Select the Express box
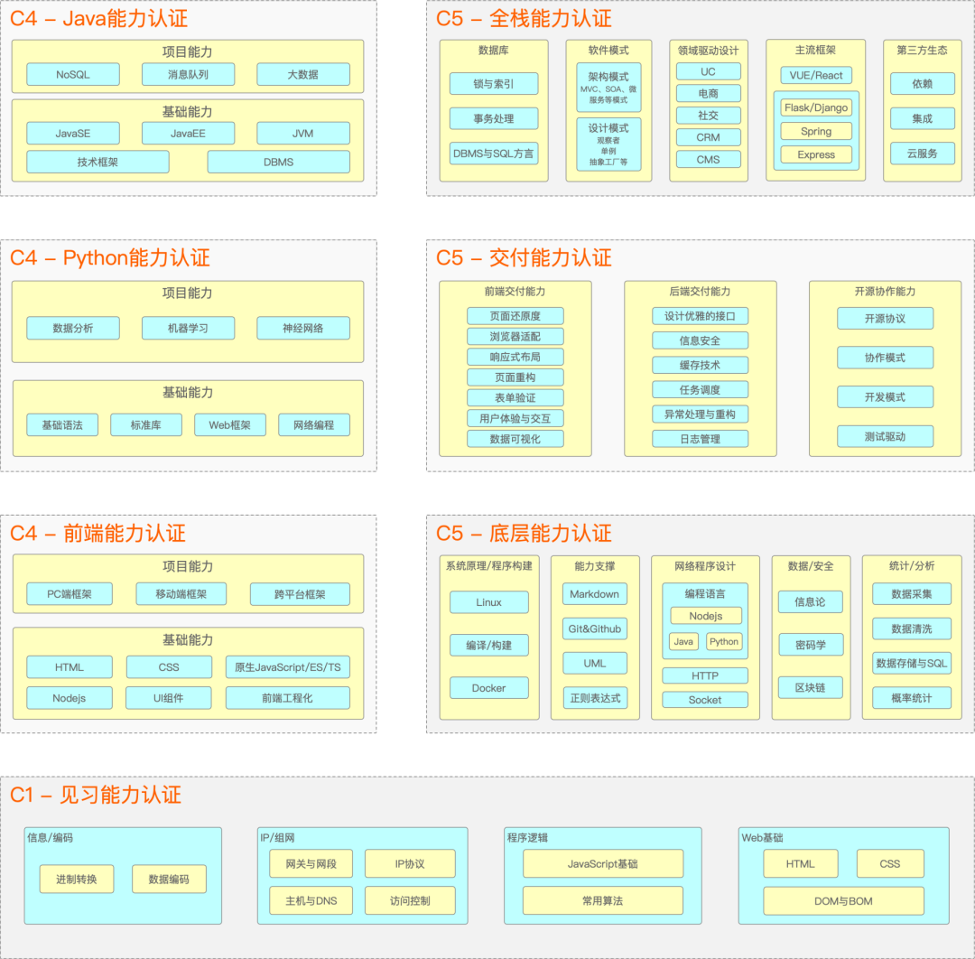Viewport: 975px width, 959px height. [x=816, y=154]
